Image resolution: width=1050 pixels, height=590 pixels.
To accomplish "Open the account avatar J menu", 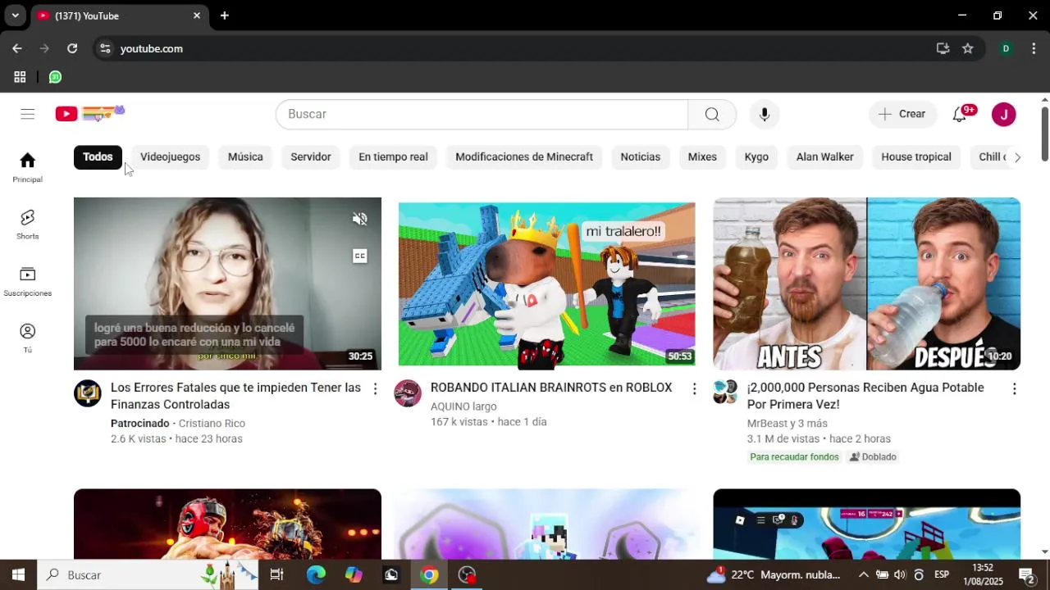I will (x=1003, y=114).
